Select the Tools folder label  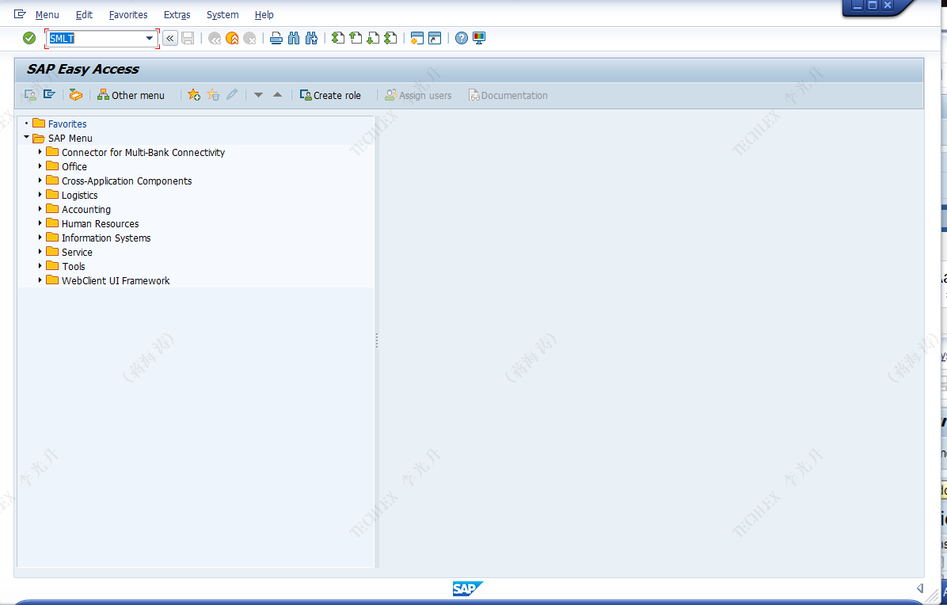coord(73,266)
